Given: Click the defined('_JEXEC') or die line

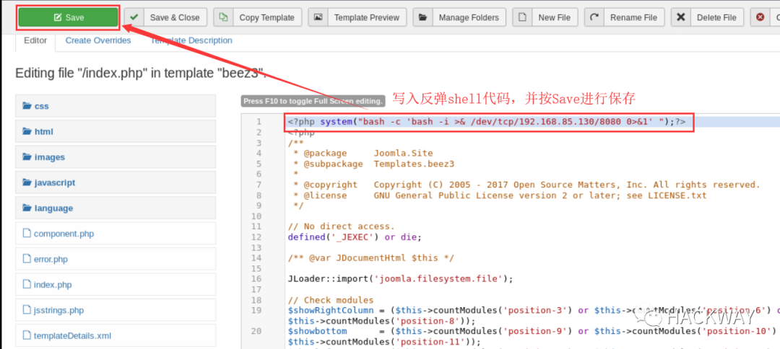Looking at the screenshot, I should pos(355,237).
